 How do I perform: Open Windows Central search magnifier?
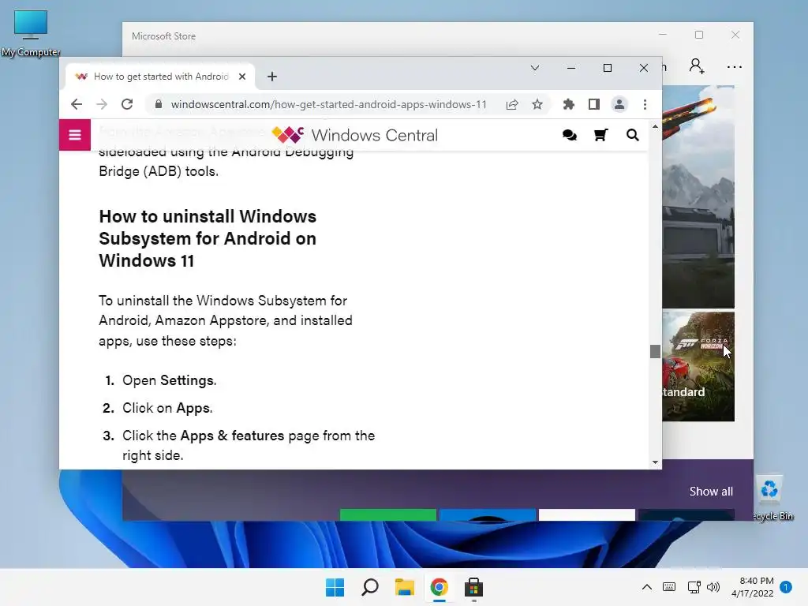coord(632,135)
